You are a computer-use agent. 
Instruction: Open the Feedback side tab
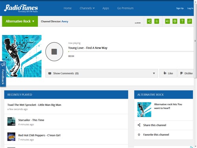pos(3,74)
